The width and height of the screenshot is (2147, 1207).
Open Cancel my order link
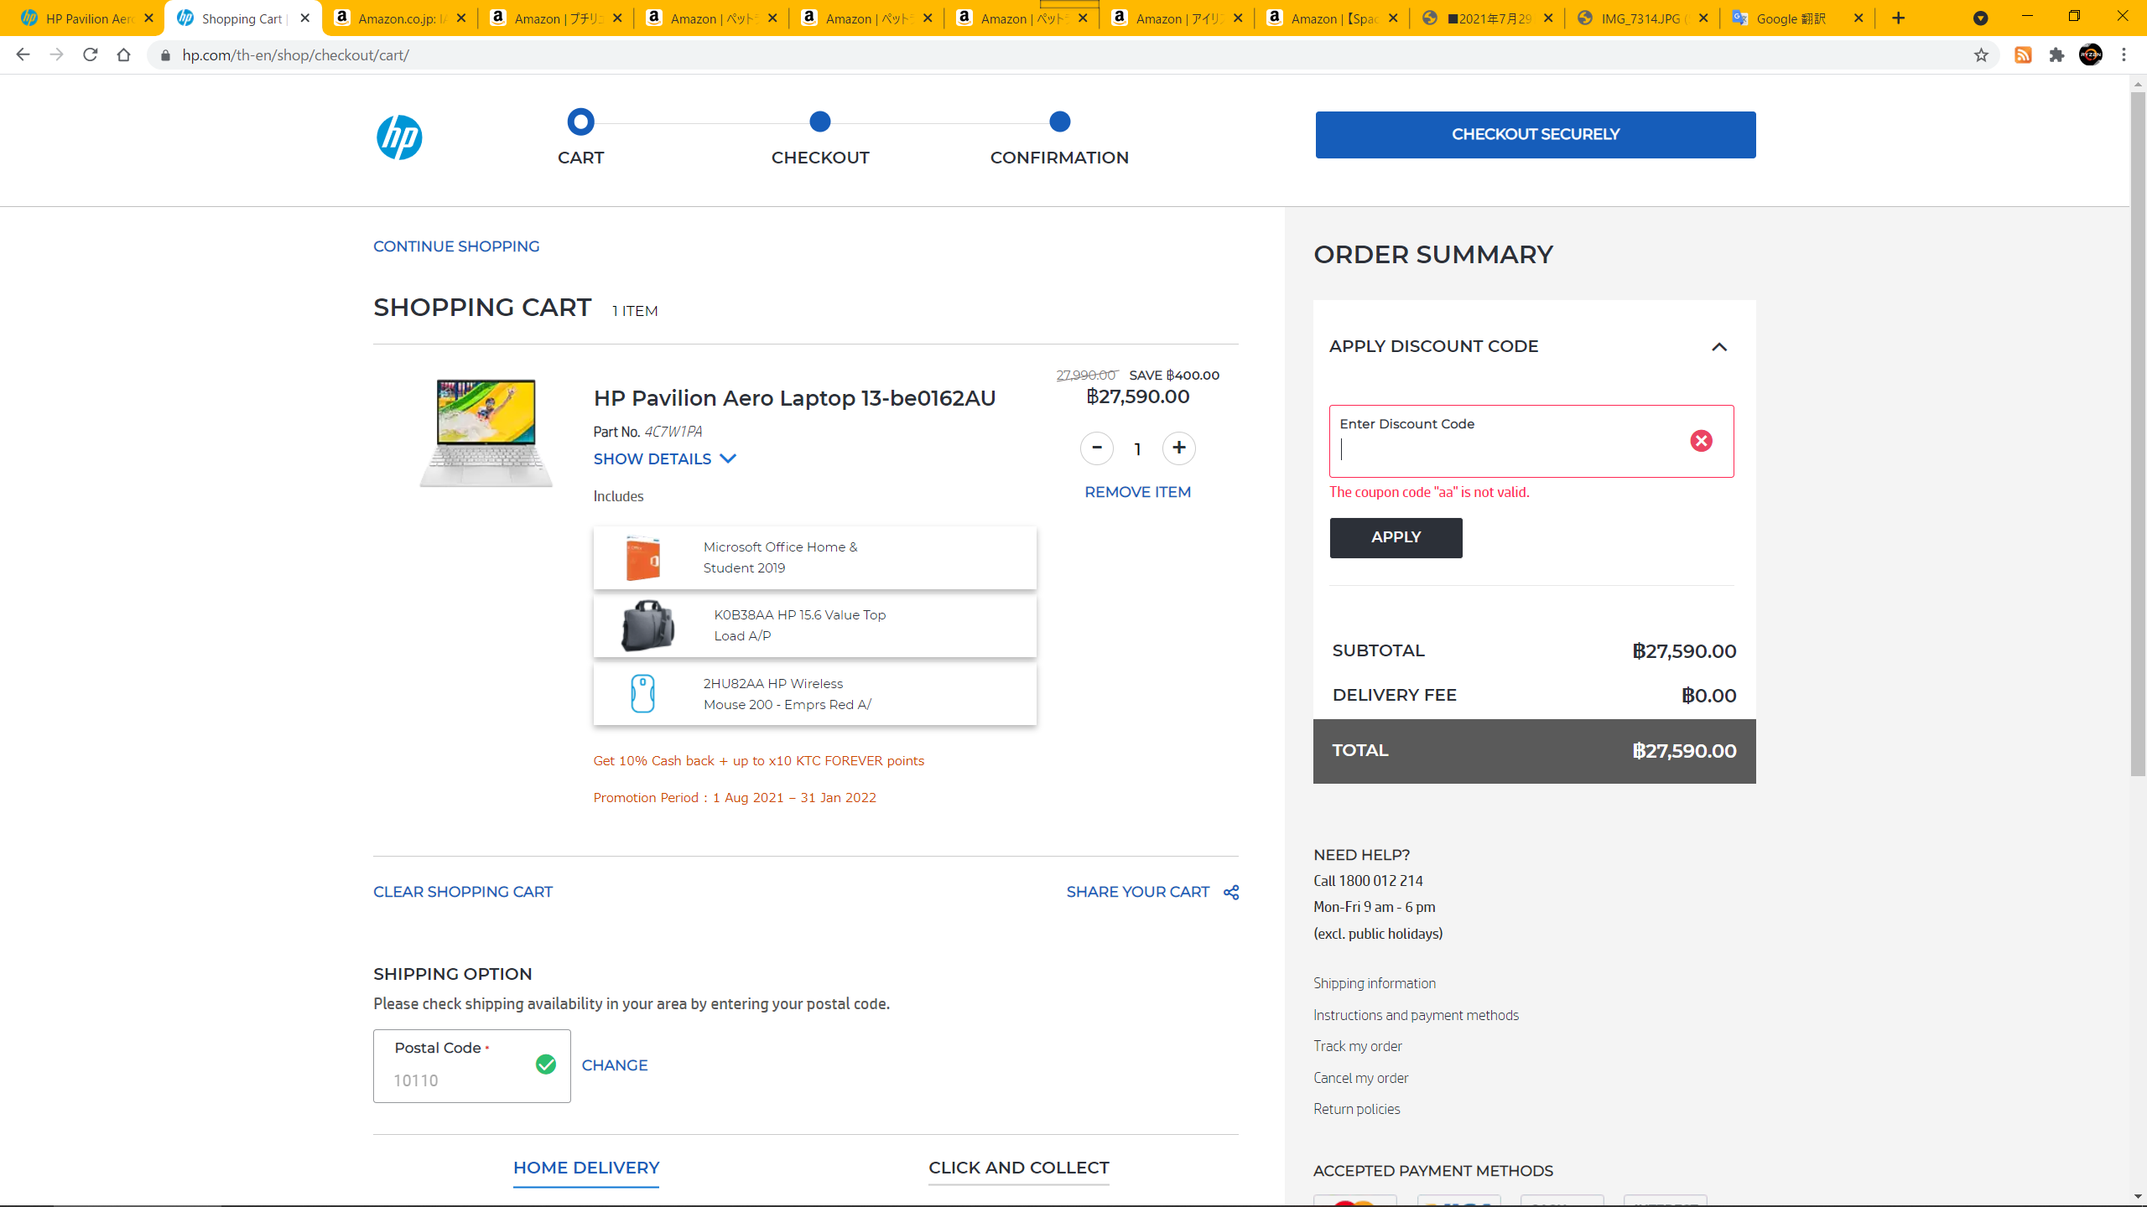click(x=1361, y=1078)
